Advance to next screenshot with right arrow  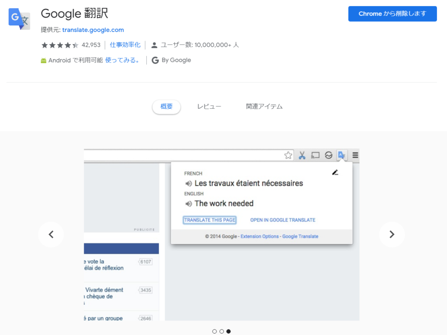click(x=392, y=234)
